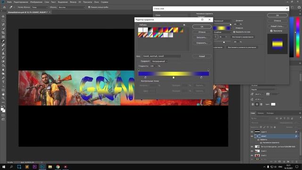Viewport: 302px width, 170px height.
Task: Open the Изображение menu
Action: click(36, 2)
